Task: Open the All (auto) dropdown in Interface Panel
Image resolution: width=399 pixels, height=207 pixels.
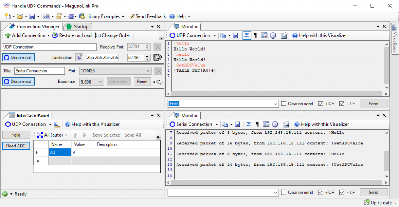Action: [x=52, y=135]
